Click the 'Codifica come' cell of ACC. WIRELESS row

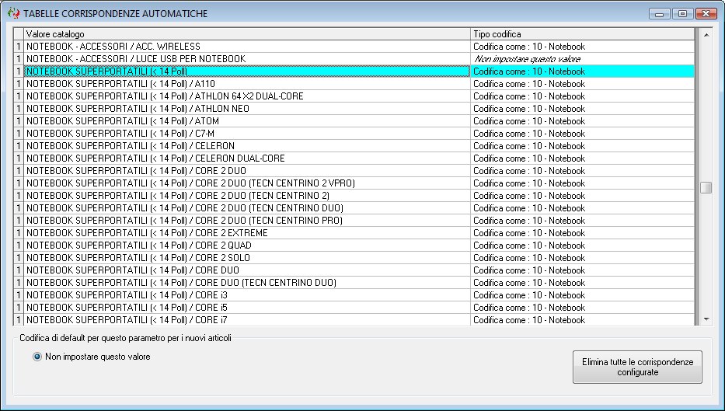pos(583,47)
